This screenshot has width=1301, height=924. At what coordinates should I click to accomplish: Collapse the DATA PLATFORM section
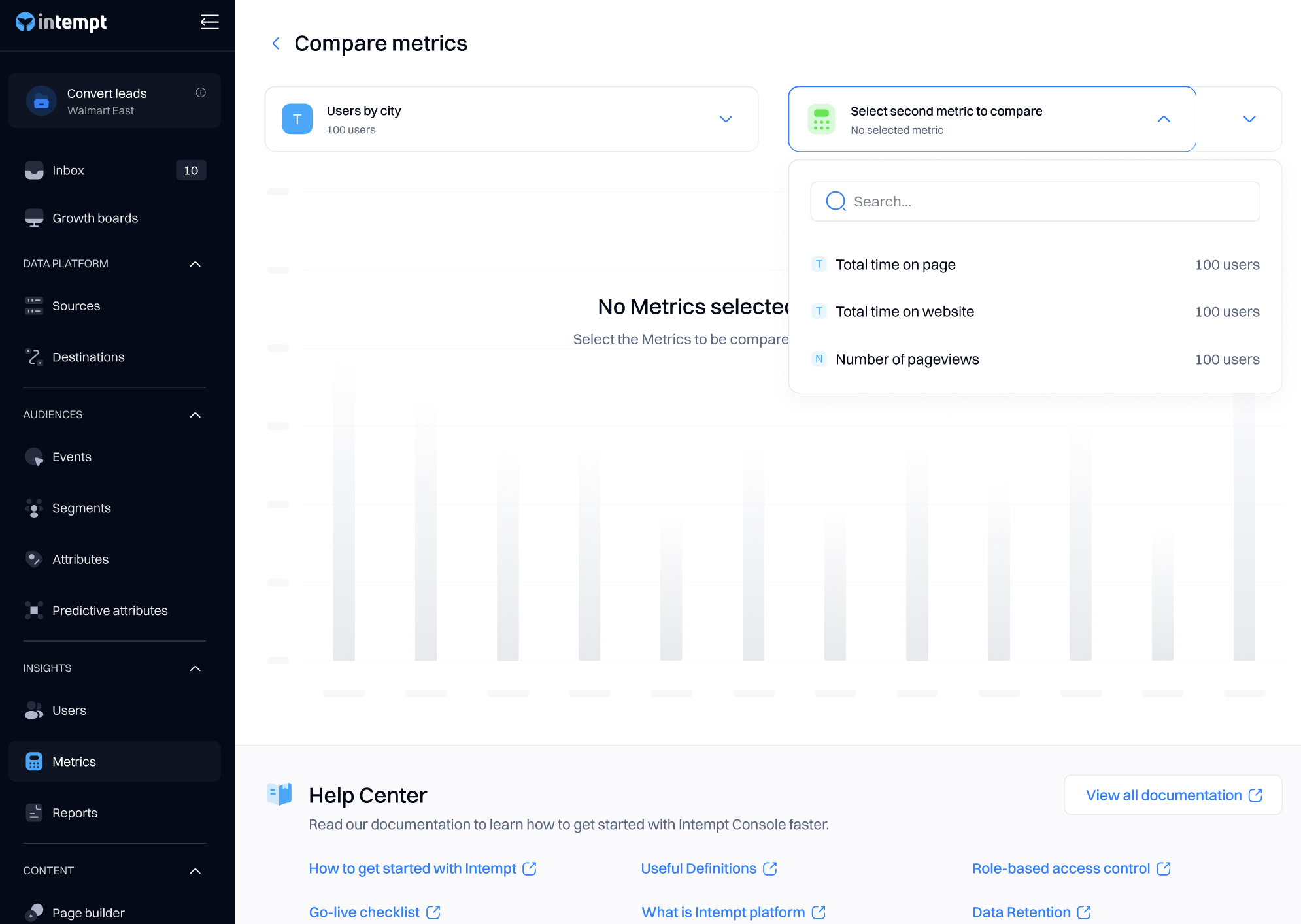195,264
